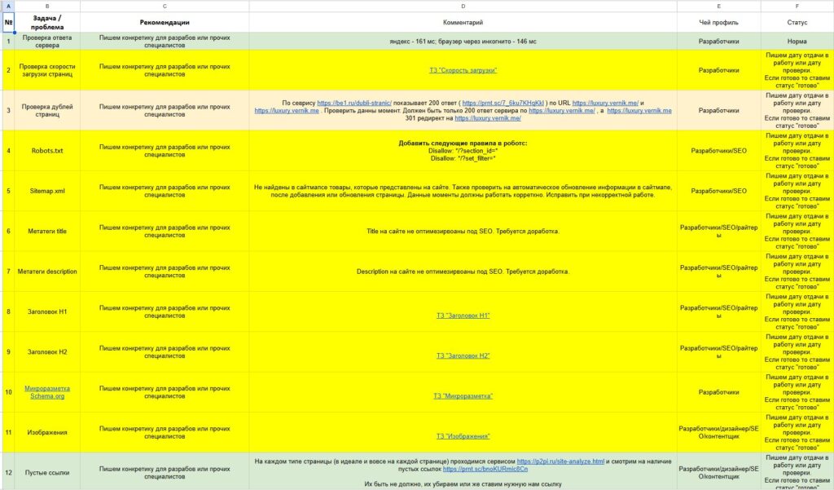Open the ТЗ "Заголовок H1" link

tap(463, 316)
